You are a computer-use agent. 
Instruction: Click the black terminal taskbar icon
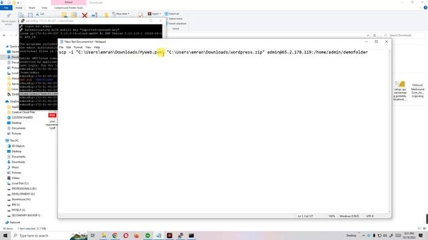click(x=191, y=235)
